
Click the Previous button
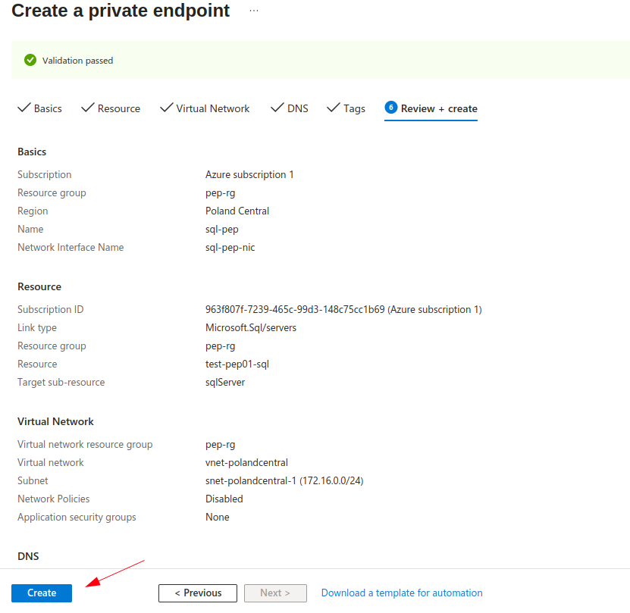coord(198,593)
